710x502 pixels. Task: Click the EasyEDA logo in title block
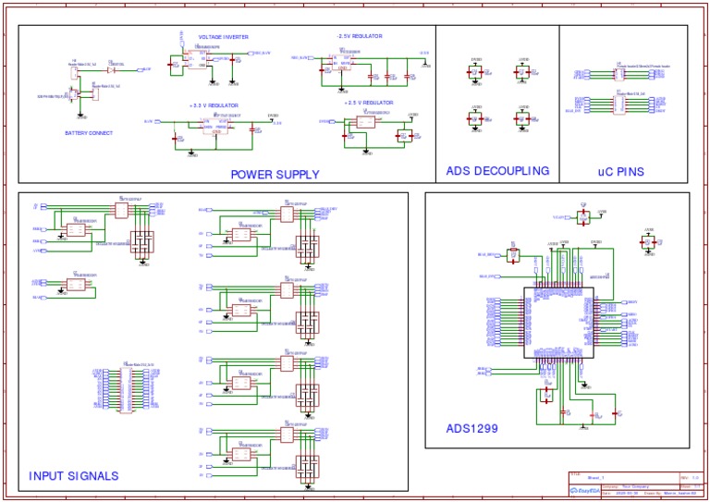[585, 490]
